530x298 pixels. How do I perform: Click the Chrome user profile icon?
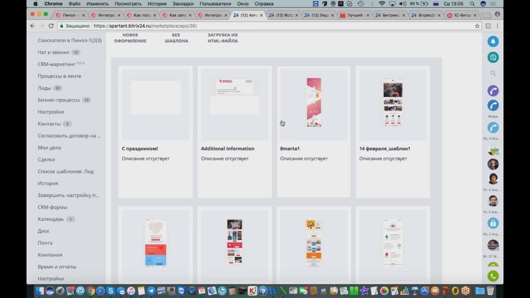(497, 14)
